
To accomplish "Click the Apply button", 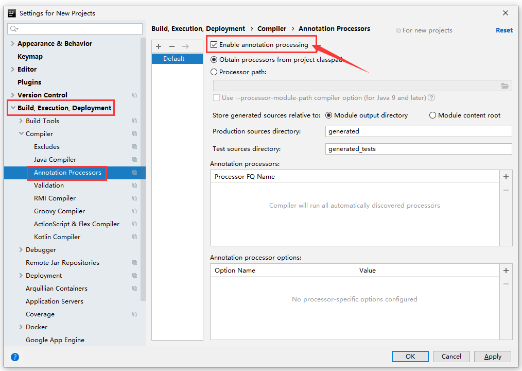I will tap(492, 357).
